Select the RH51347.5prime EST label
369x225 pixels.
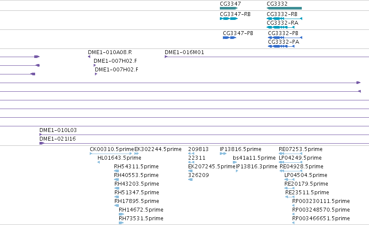(x=137, y=193)
